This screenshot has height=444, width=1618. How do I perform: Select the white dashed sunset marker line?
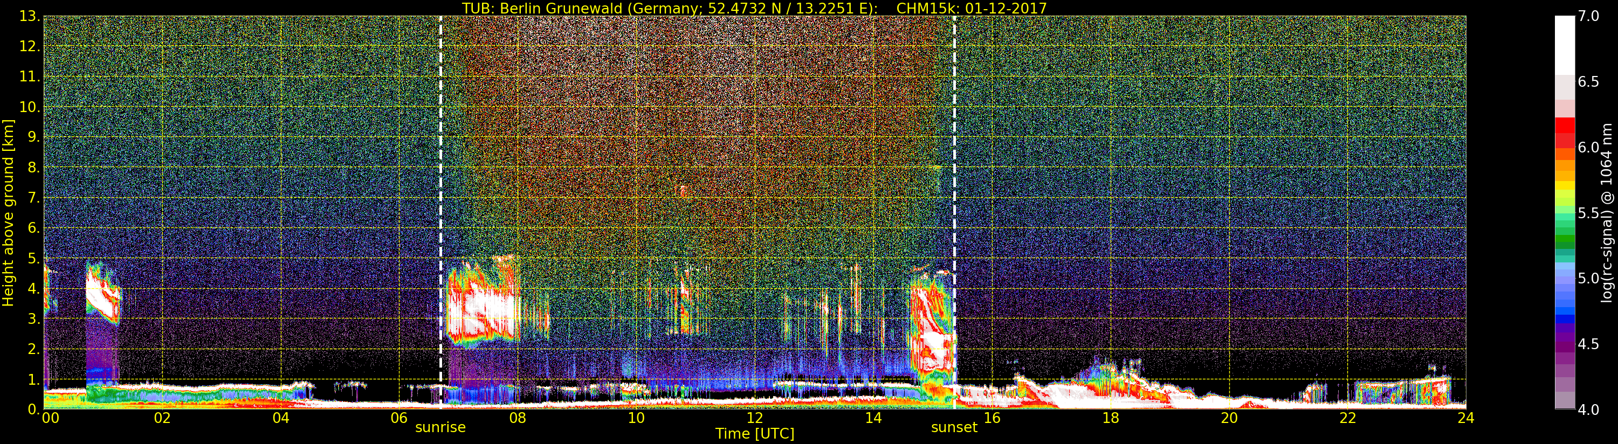click(954, 212)
